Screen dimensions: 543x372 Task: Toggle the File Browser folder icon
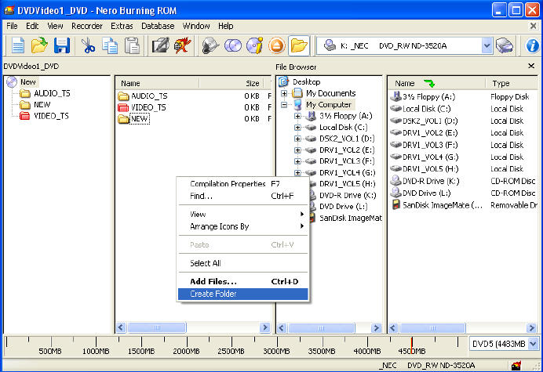[x=299, y=45]
